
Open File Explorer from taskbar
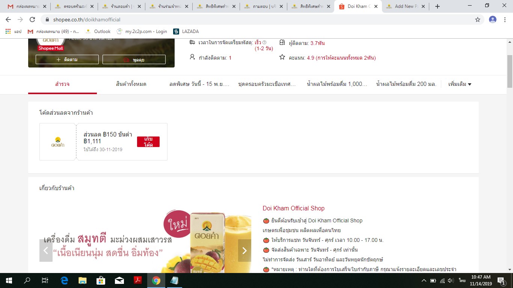pyautogui.click(x=83, y=280)
